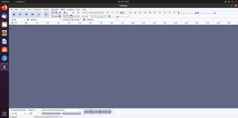
Task: Choose the Zoom magnifier tool
Action: (53, 16)
